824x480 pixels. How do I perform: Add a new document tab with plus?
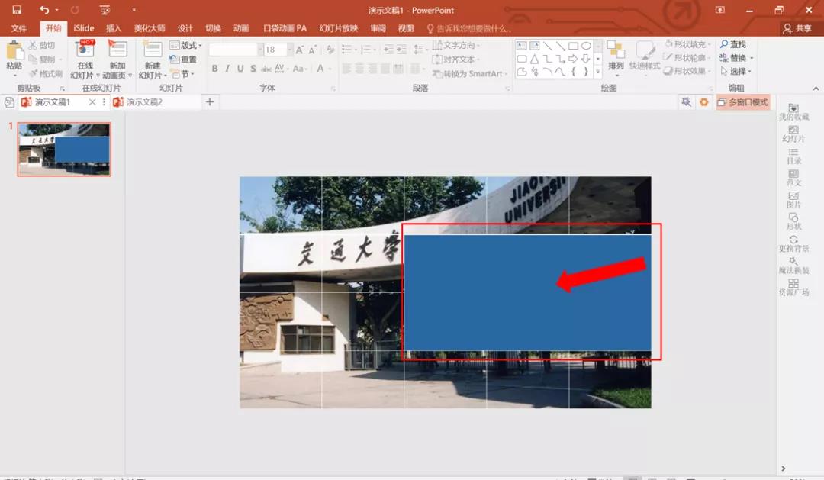[x=209, y=102]
